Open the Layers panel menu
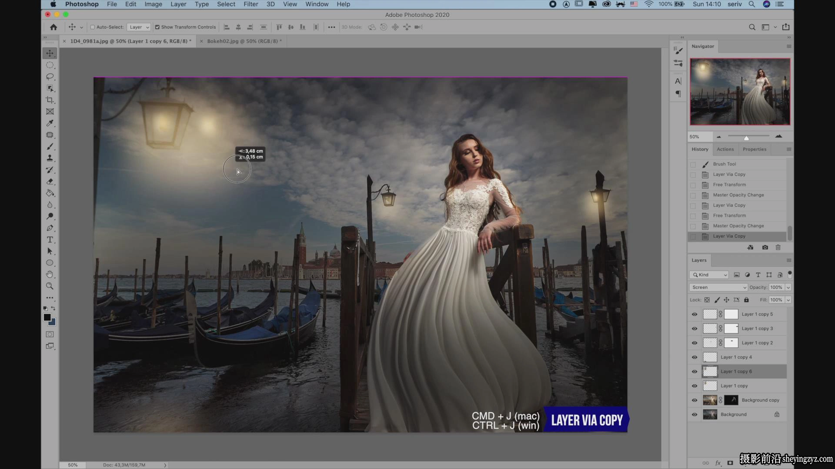The height and width of the screenshot is (469, 835). pos(789,261)
